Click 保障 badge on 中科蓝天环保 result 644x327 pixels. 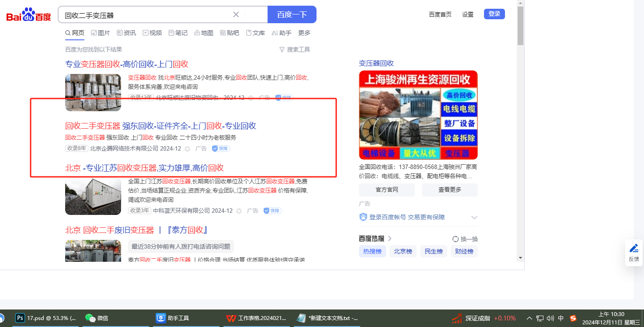point(273,211)
